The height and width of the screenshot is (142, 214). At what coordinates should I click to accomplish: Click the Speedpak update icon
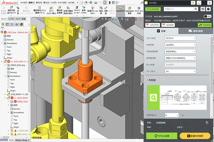click(x=129, y=10)
